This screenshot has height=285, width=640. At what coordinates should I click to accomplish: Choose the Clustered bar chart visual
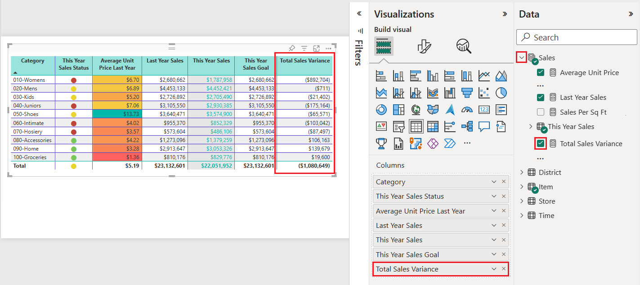click(x=416, y=76)
